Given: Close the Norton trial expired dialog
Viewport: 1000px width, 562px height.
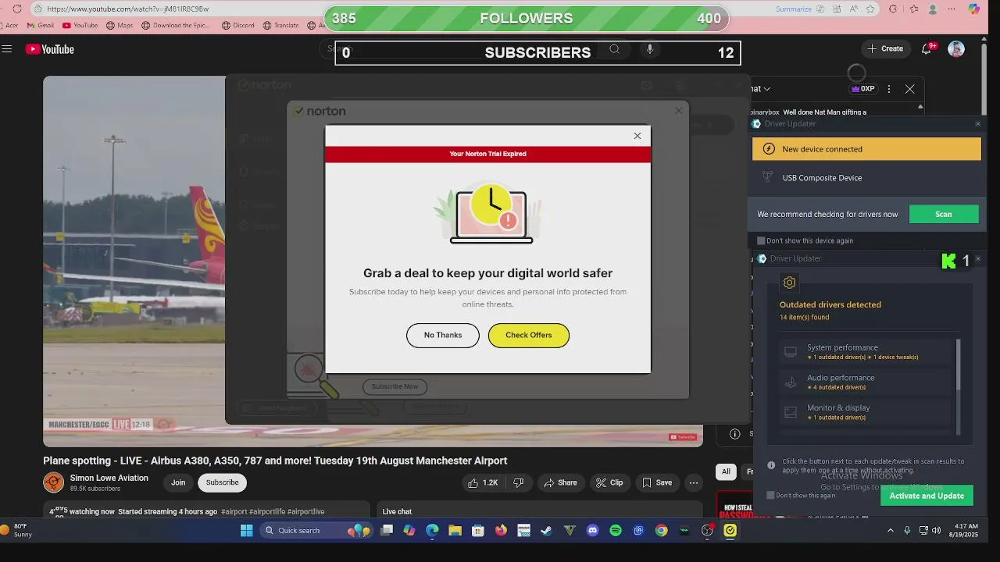Looking at the screenshot, I should point(637,136).
